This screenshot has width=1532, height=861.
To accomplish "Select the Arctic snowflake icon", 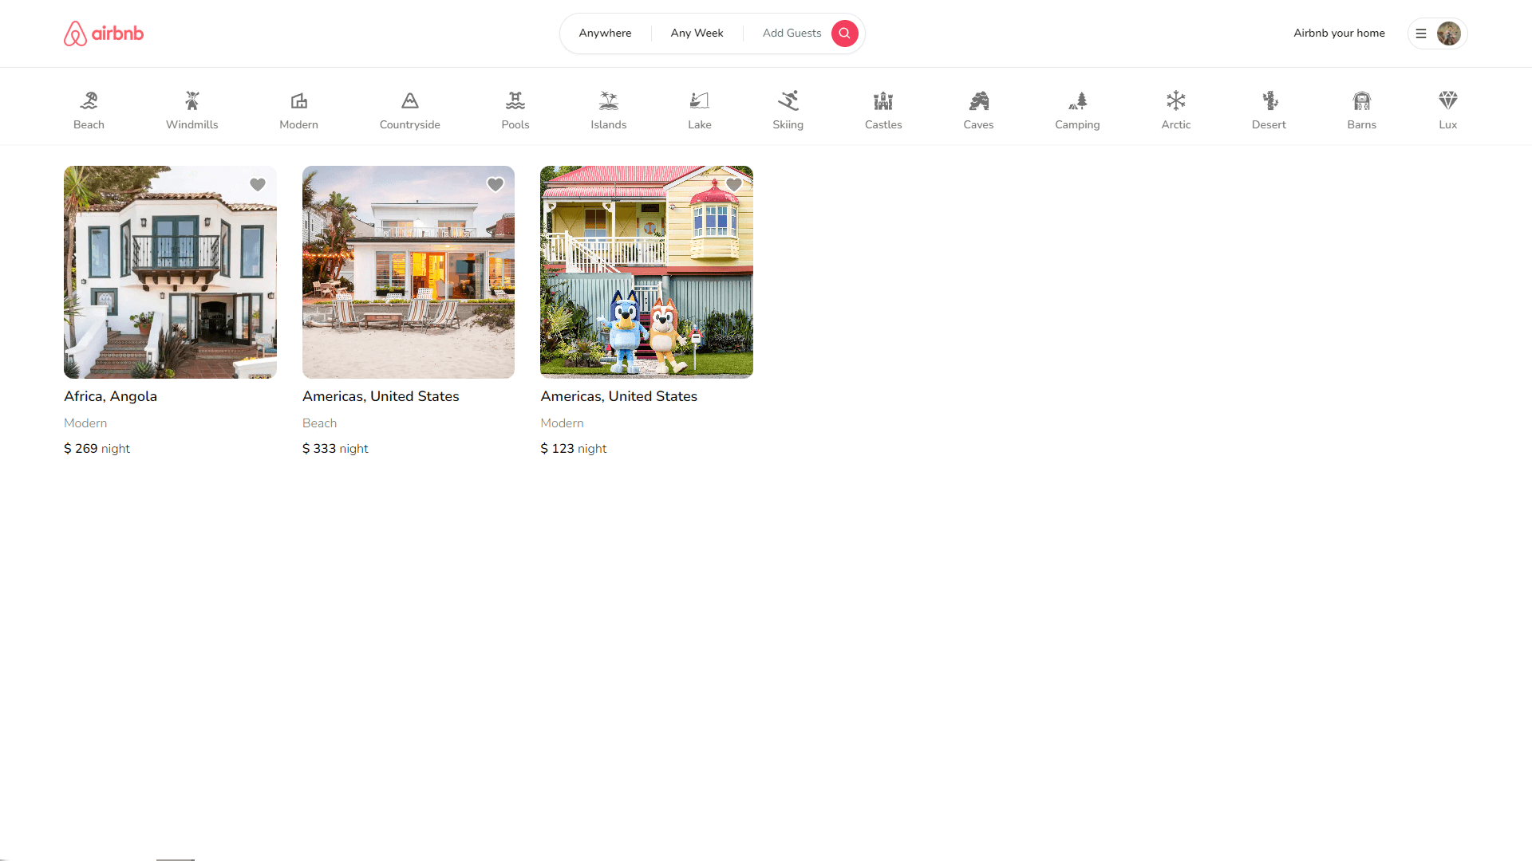I will coord(1176,100).
